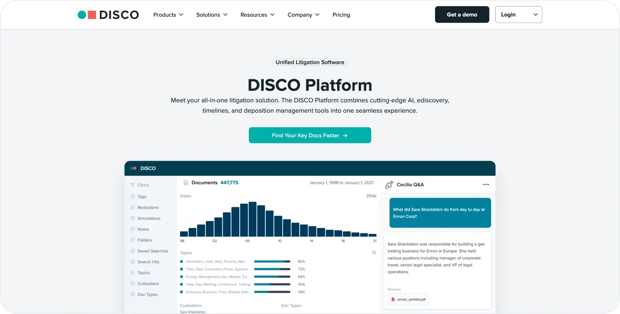This screenshot has height=314, width=620.
Task: Click the 447,775 documents count
Action: pyautogui.click(x=229, y=183)
